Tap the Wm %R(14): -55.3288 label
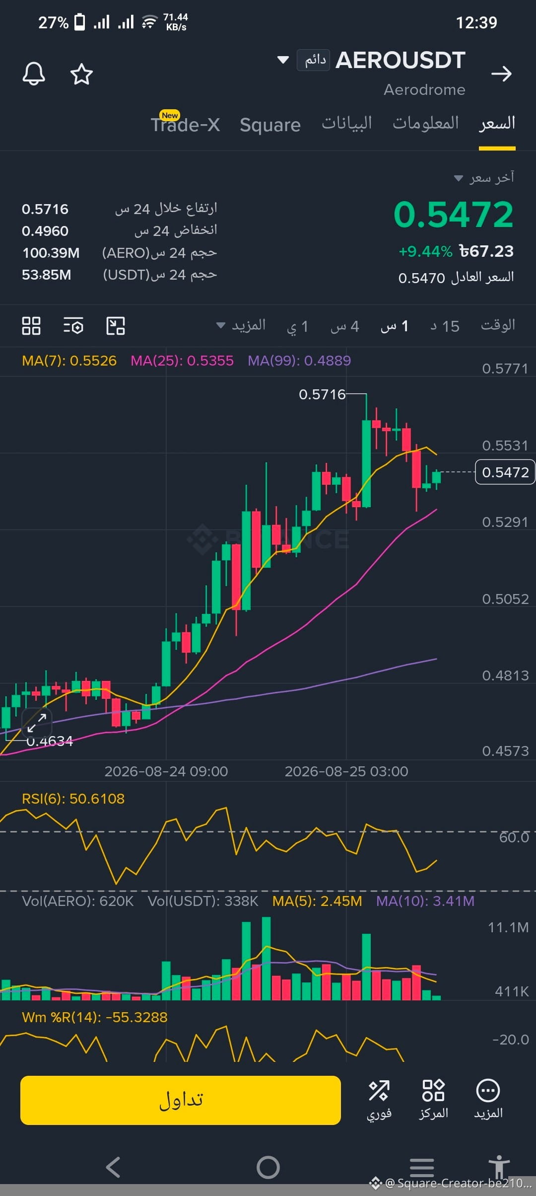536x1196 pixels. [x=94, y=1017]
